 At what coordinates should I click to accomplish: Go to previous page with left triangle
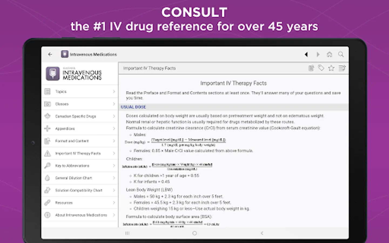click(306, 54)
